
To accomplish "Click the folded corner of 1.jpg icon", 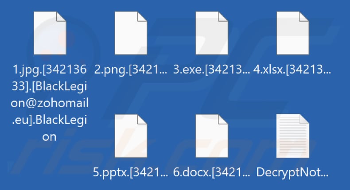I will tap(62, 16).
